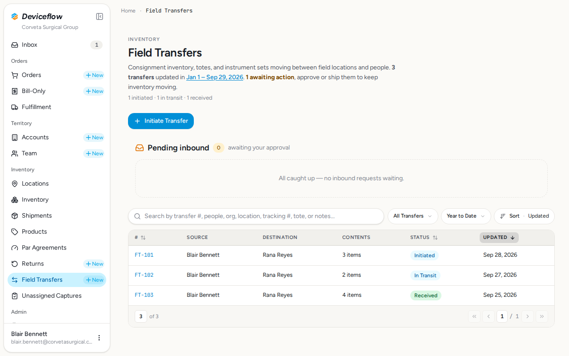Viewport: 569px width, 356px height.
Task: Click the Orders cart icon
Action: (x=15, y=75)
